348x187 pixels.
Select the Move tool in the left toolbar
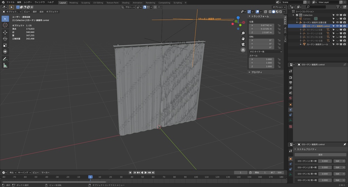pyautogui.click(x=5, y=32)
